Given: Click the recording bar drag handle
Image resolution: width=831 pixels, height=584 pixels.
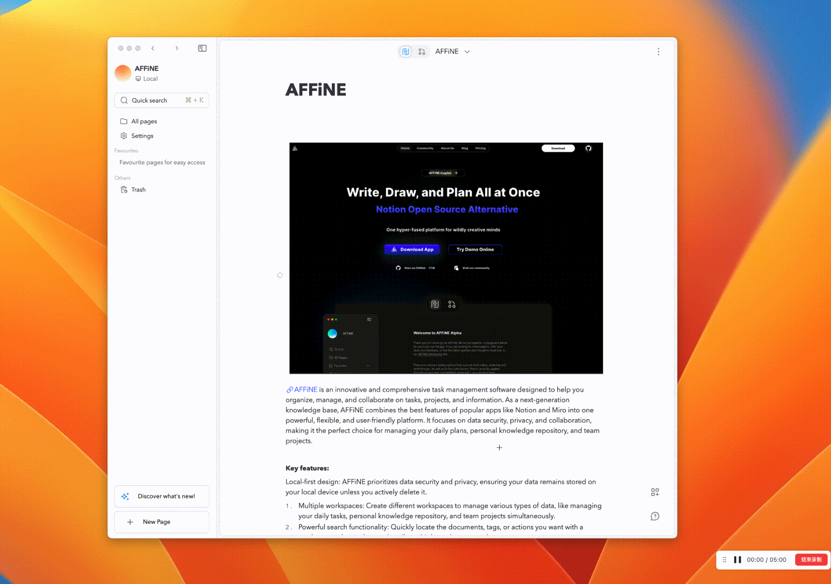Looking at the screenshot, I should [x=725, y=560].
